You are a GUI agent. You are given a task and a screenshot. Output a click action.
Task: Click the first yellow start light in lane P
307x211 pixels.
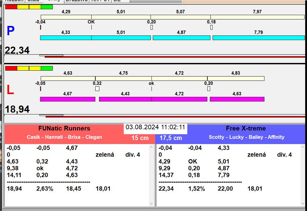click(23, 7)
